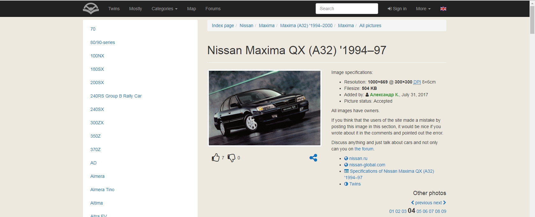Open the Nissan Maxima QX photo thumbnail

tap(265, 108)
